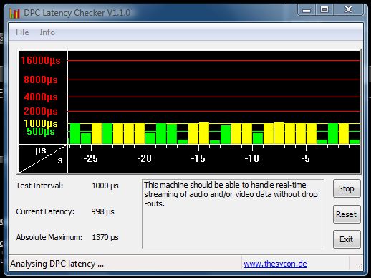Minimize the DPC Latency Checker window
This screenshot has width=371, height=278.
(x=307, y=10)
